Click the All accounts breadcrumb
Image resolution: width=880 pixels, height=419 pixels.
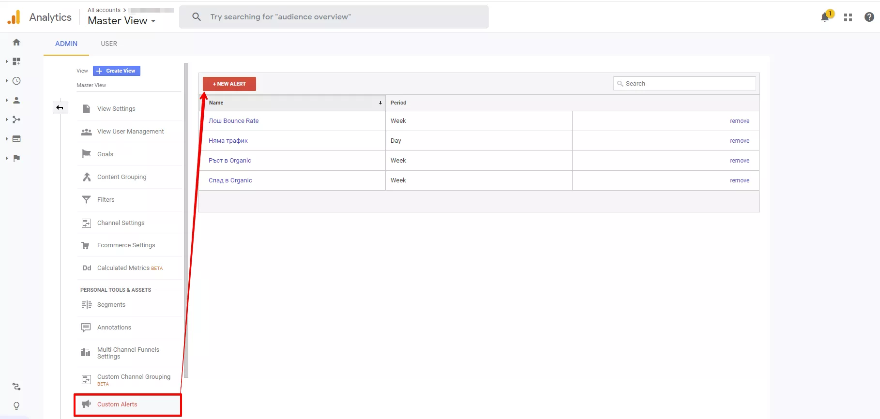[x=104, y=10]
